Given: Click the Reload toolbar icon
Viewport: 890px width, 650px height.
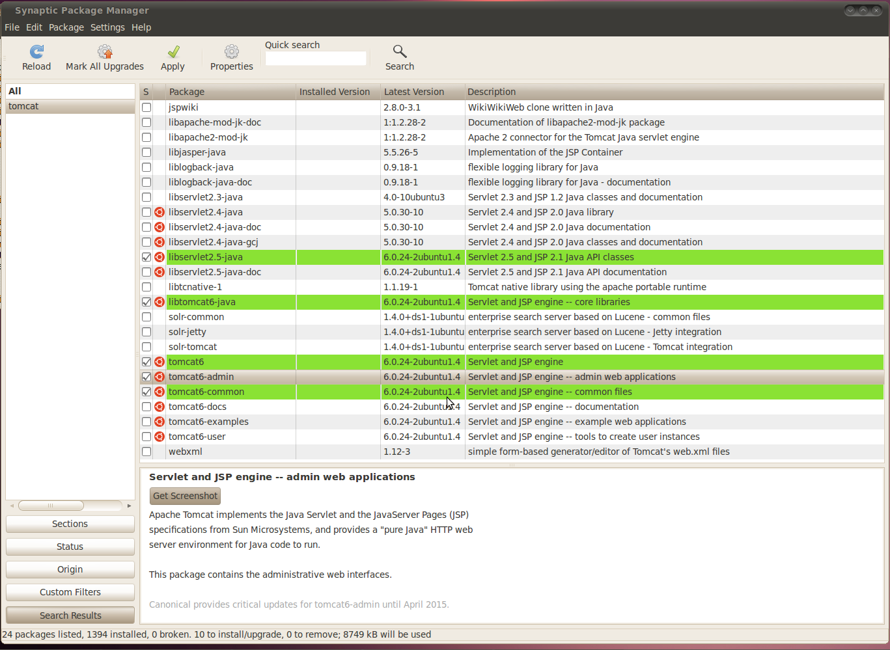Looking at the screenshot, I should [36, 51].
